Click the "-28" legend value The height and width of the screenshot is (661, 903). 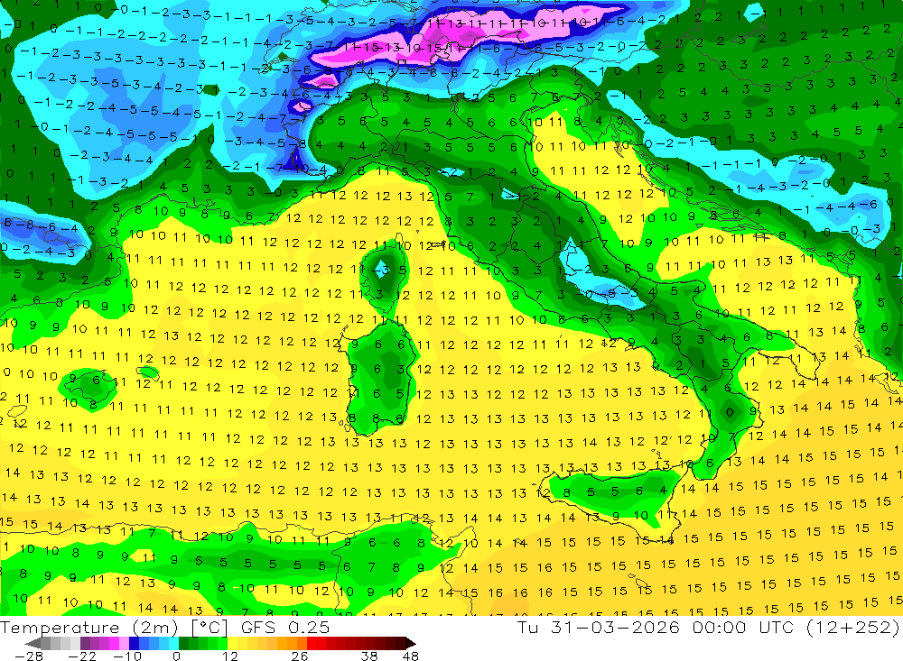pos(29,656)
